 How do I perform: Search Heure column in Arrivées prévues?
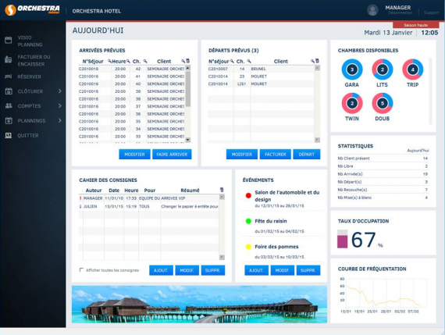(x=128, y=61)
